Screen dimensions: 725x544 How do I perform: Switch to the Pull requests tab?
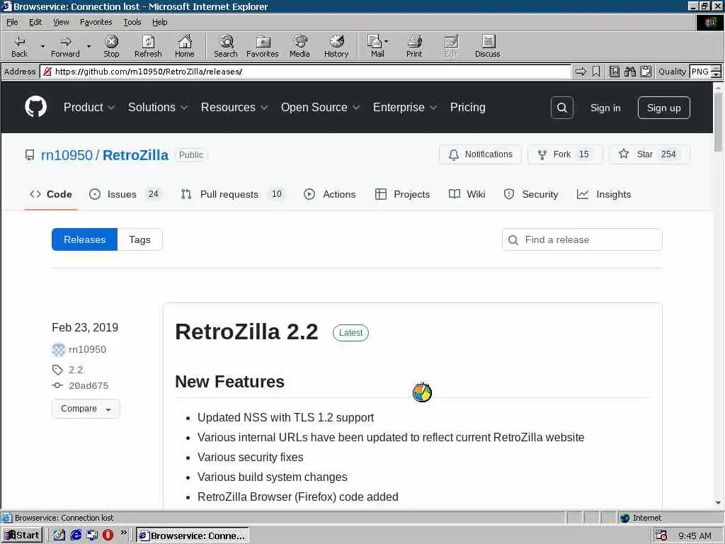click(232, 194)
